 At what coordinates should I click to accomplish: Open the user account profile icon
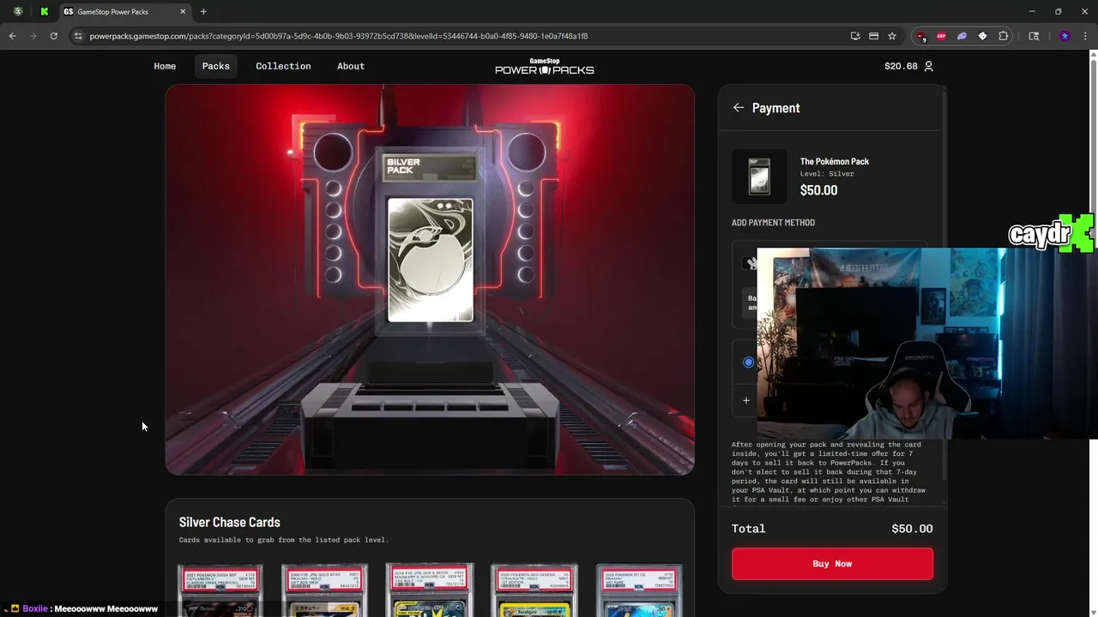click(928, 66)
